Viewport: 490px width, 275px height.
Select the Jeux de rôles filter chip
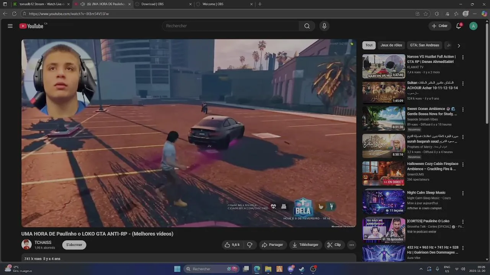(x=391, y=45)
